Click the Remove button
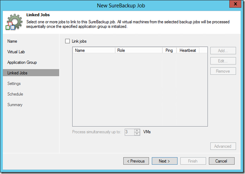The height and width of the screenshot is (174, 245). click(223, 71)
